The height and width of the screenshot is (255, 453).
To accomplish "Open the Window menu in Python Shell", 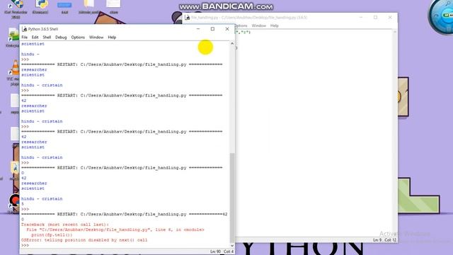I will click(x=96, y=38).
